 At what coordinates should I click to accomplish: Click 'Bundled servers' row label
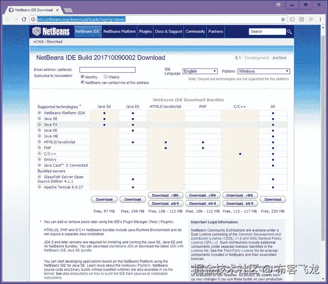[x=51, y=171]
